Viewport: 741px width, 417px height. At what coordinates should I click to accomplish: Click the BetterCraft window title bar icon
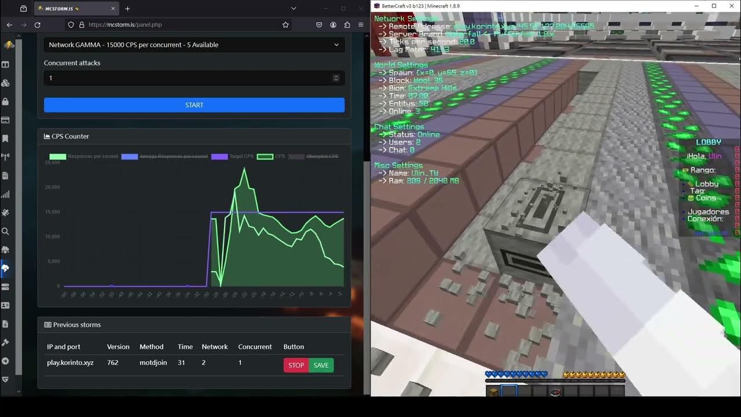tap(377, 6)
